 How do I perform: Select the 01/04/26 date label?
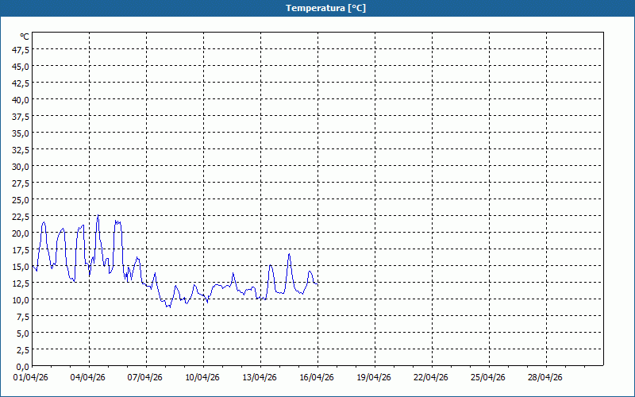tap(32, 377)
